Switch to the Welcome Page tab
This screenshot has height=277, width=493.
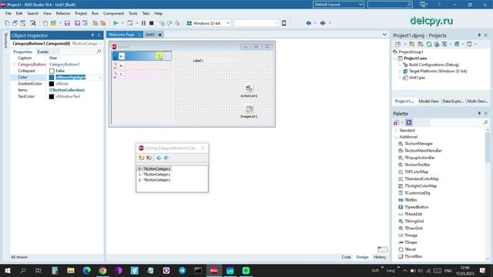[x=122, y=35]
